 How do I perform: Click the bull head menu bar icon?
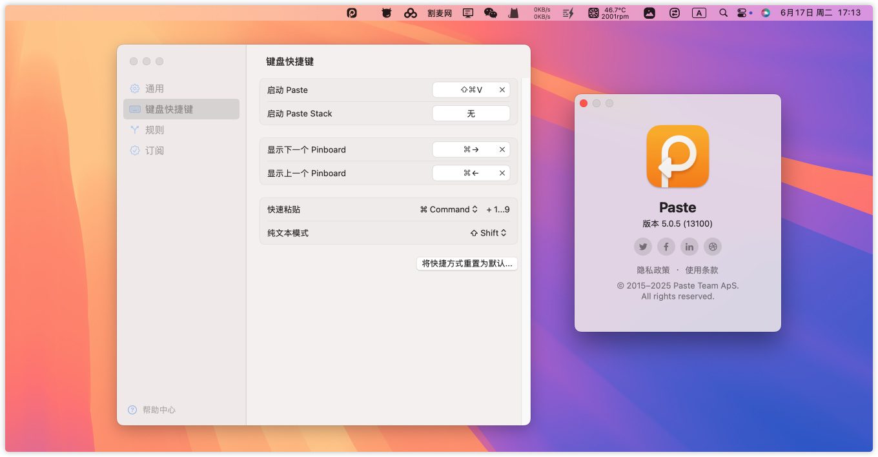click(x=386, y=12)
